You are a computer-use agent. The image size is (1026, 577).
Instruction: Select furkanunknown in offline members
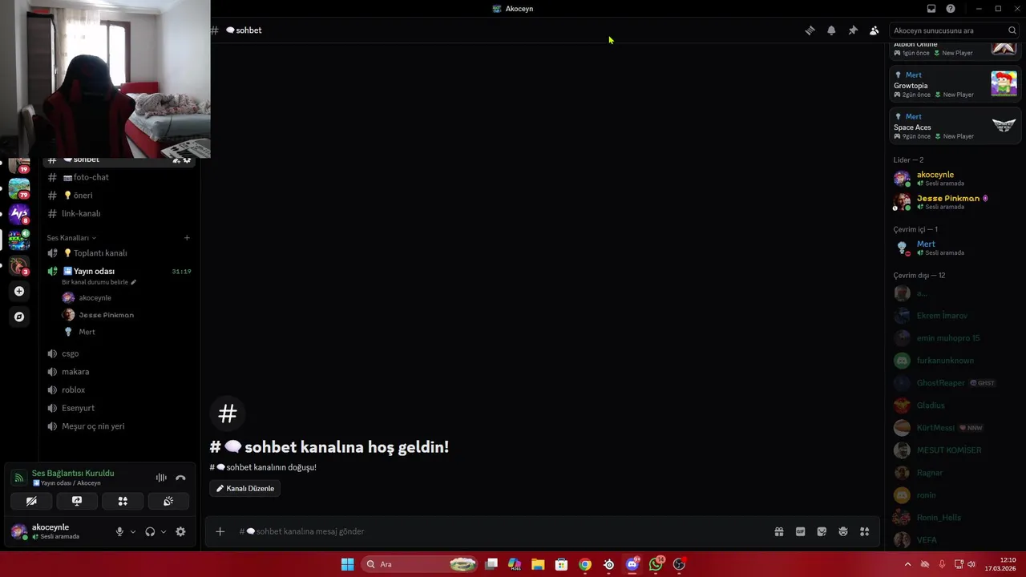[x=955, y=361]
